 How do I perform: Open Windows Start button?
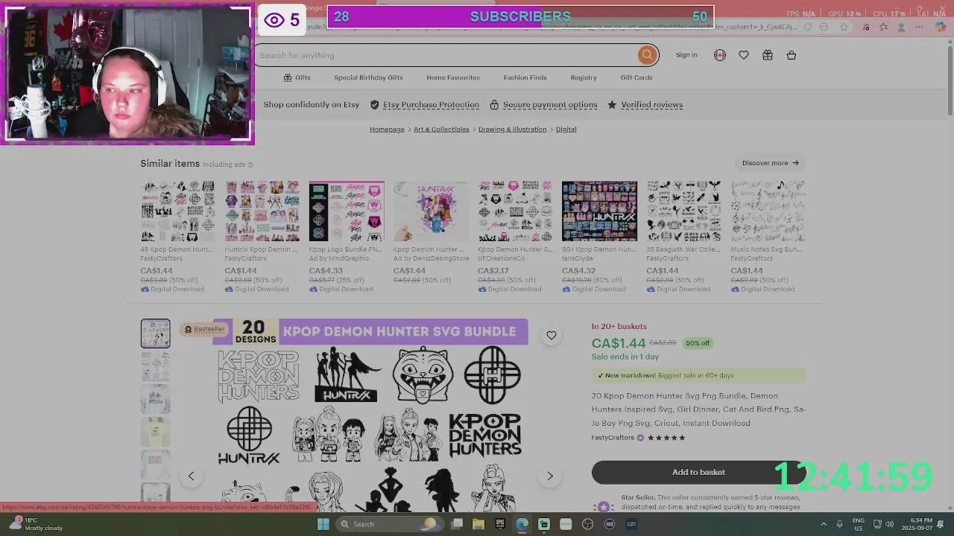coord(323,524)
